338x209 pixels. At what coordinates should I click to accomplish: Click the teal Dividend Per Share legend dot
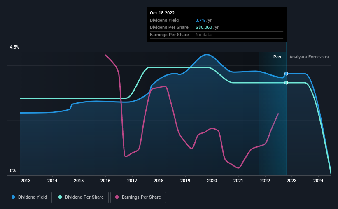pyautogui.click(x=60, y=197)
